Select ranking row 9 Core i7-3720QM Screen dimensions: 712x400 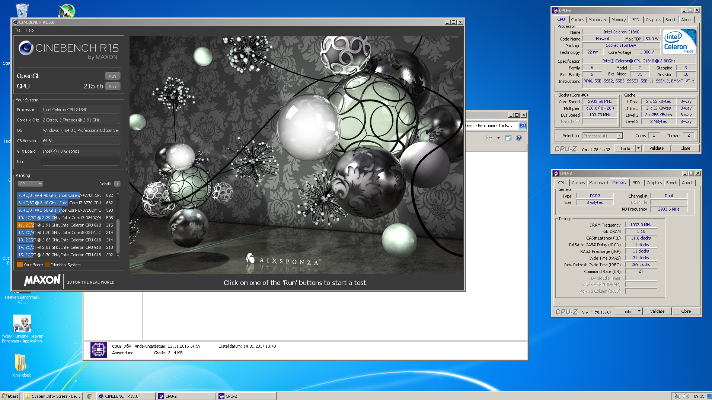tap(66, 210)
